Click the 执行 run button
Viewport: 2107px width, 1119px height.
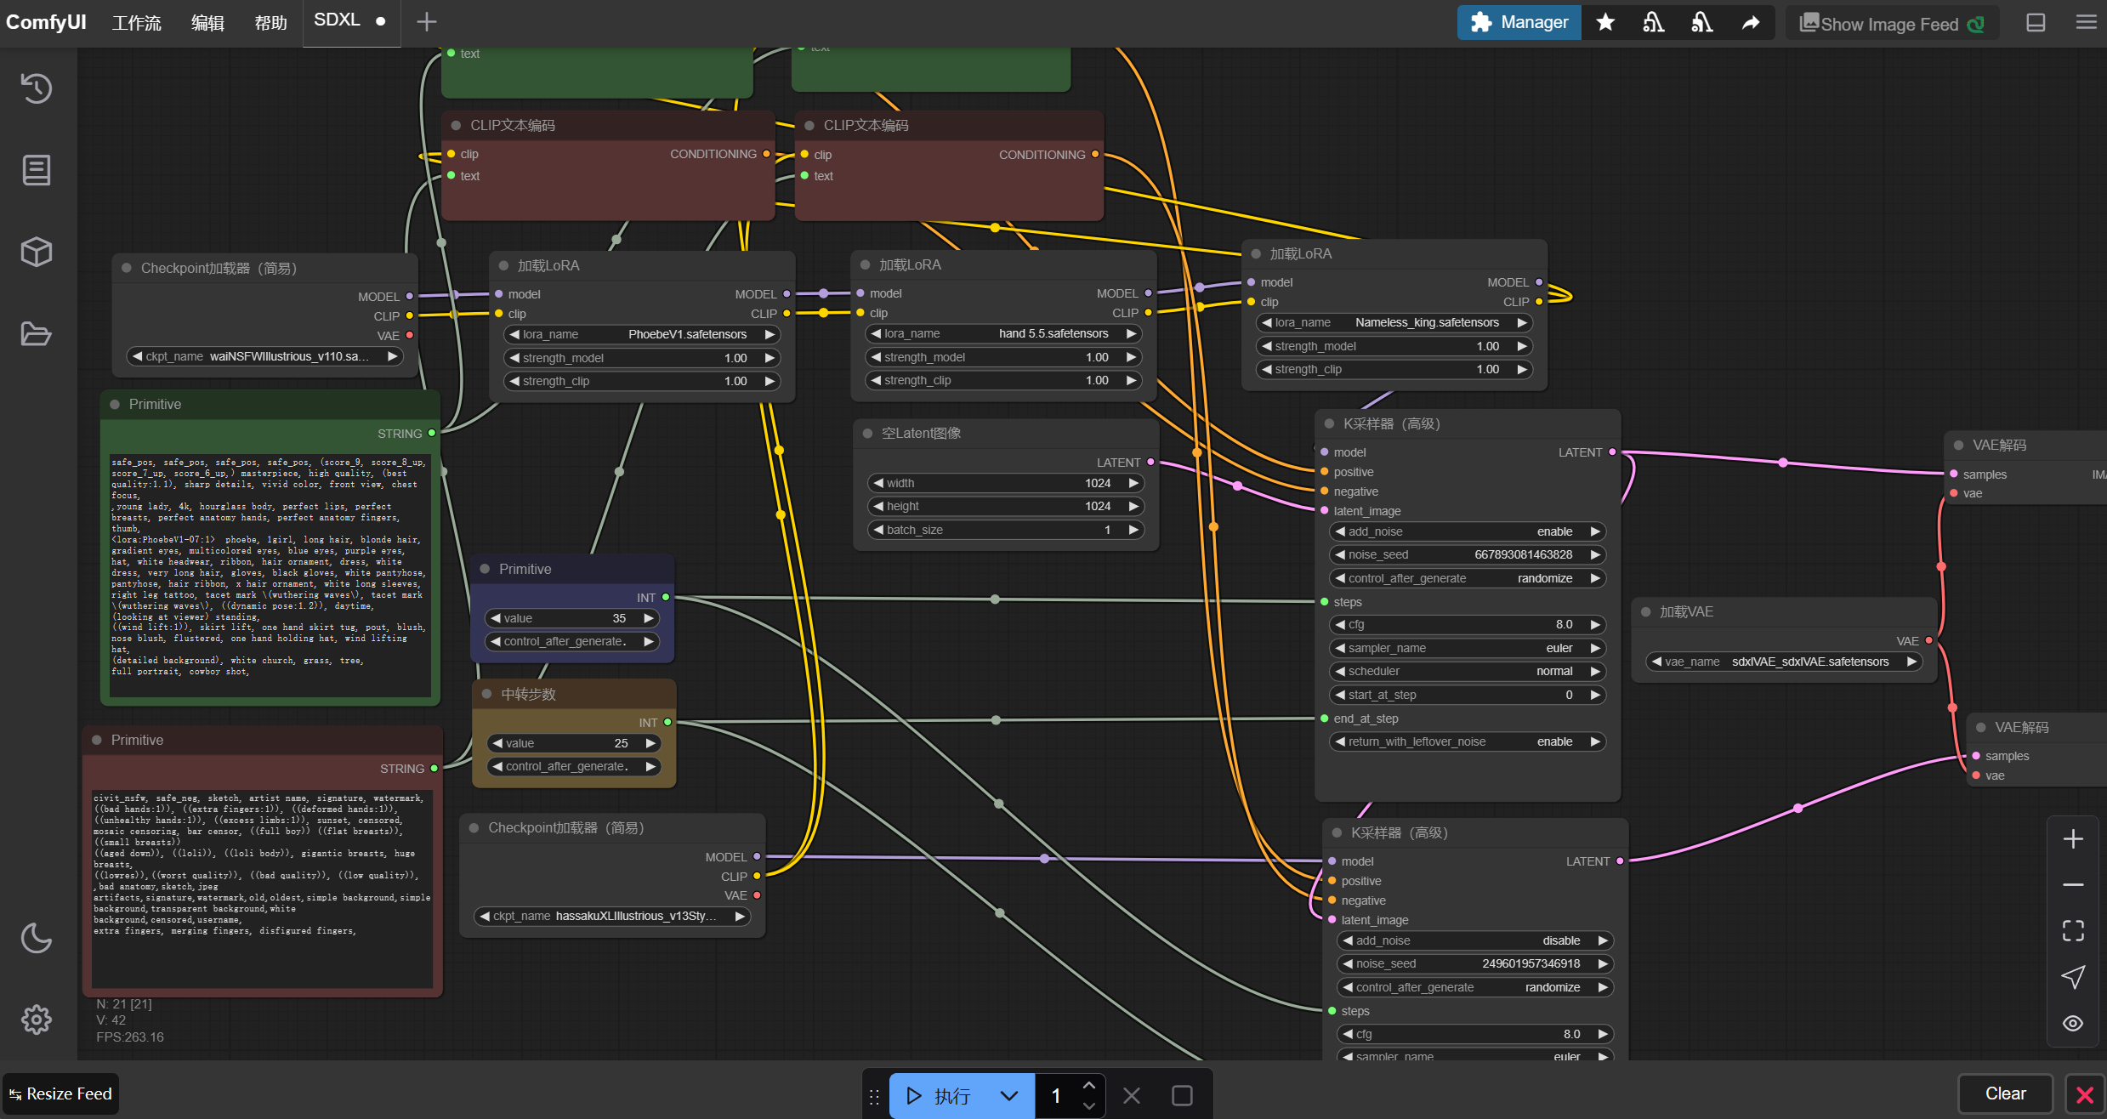(x=939, y=1095)
